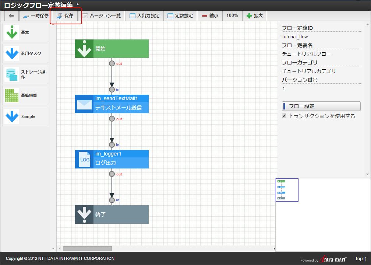Click the flow minimap thumbnail
The height and width of the screenshot is (265, 371).
tap(287, 190)
